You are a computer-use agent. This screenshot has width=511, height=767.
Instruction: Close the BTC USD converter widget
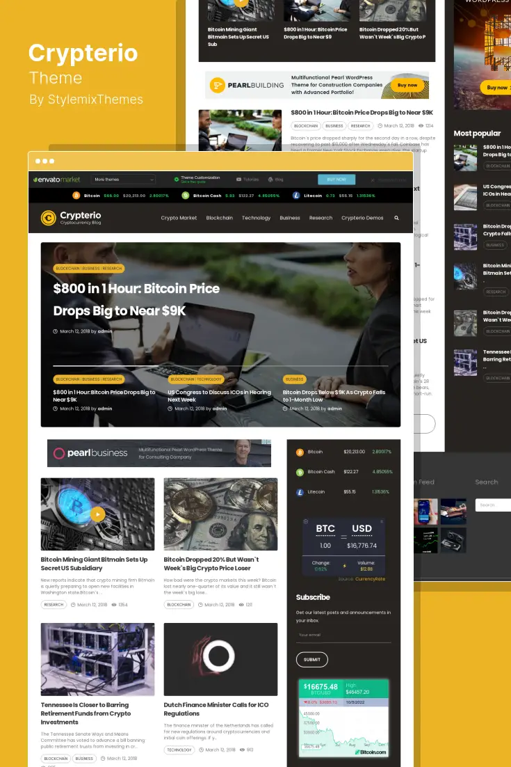(x=382, y=521)
